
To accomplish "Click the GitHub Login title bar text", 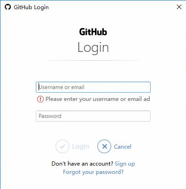I will 31,7.
